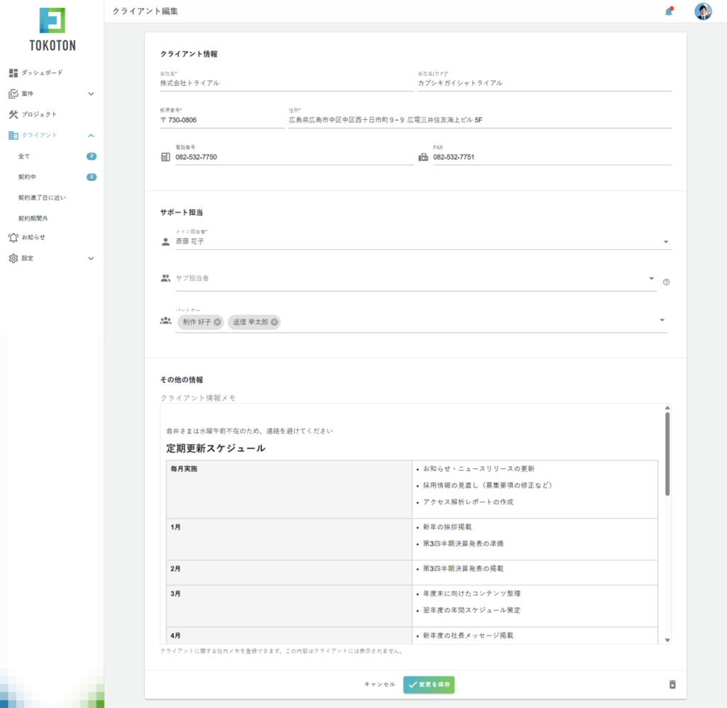Remove the 返信 早太郎 partner chip

tap(273, 321)
